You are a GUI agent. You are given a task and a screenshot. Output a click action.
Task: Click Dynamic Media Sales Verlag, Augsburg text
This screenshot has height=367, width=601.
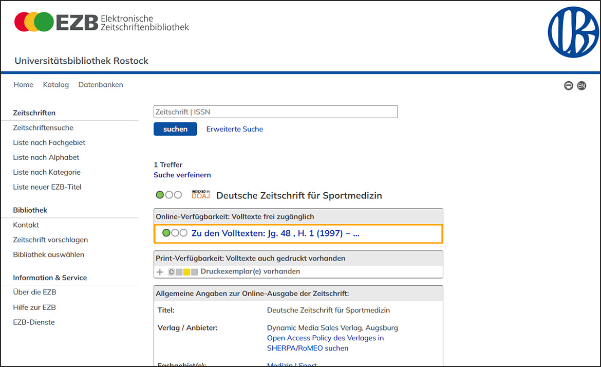point(332,328)
